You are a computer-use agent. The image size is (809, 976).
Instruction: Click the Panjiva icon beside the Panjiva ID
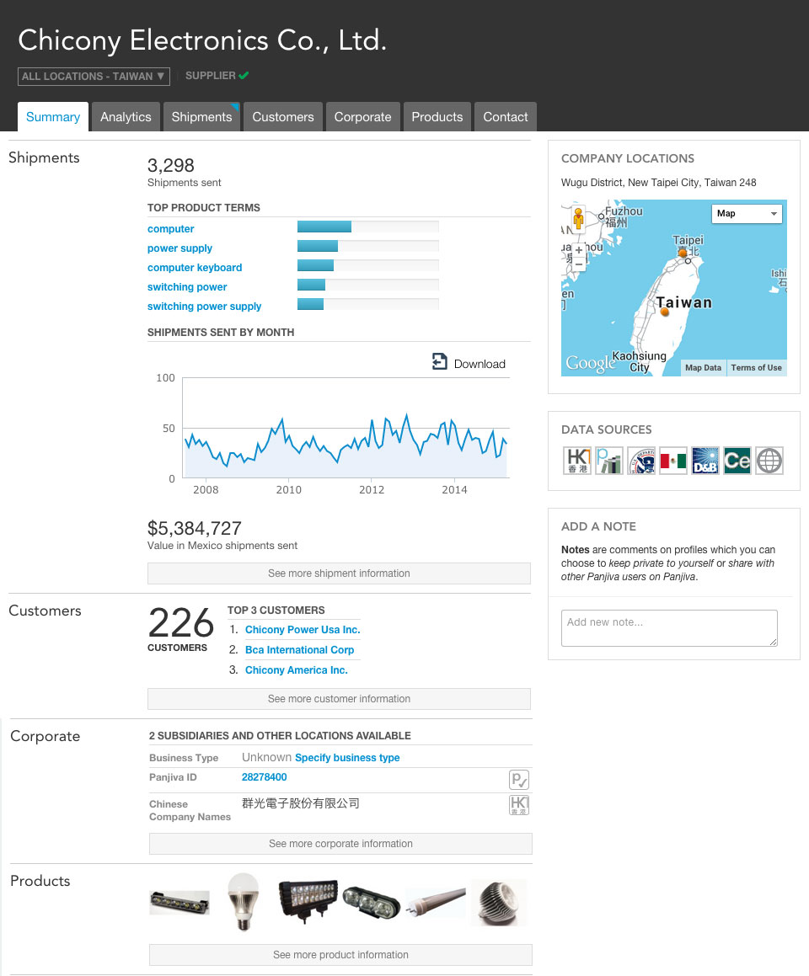click(x=519, y=780)
